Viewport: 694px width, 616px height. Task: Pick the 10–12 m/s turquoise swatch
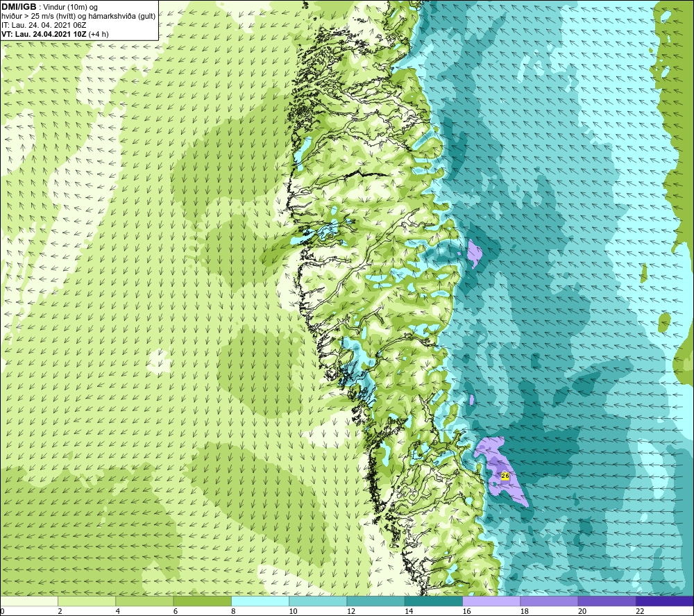click(318, 601)
